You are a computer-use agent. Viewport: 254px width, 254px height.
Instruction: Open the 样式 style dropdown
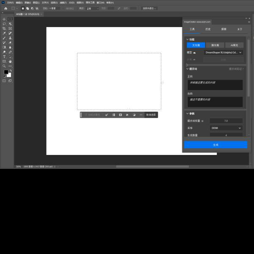pos(92,8)
